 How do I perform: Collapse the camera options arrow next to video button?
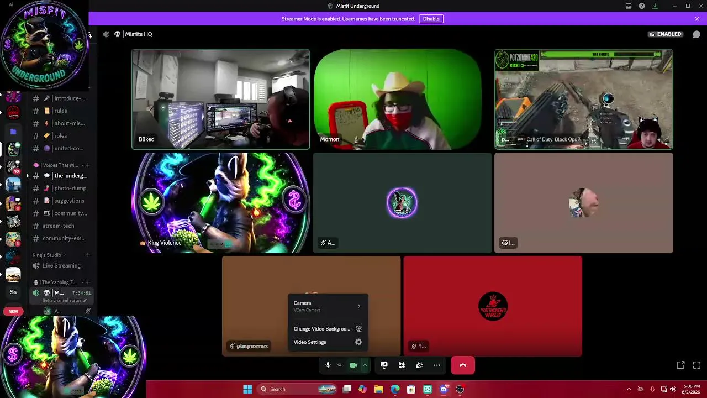[365, 365]
